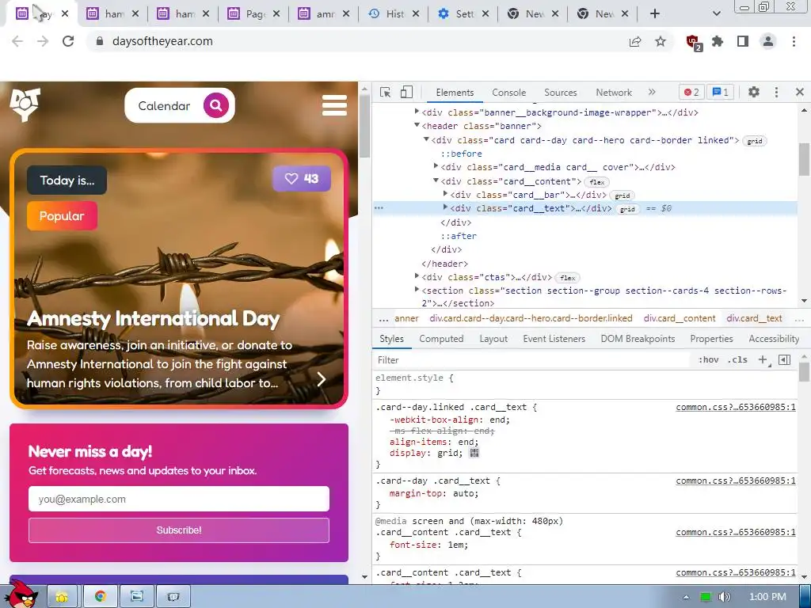Toggle the flex badge on ctas div
The image size is (811, 608).
click(x=567, y=278)
